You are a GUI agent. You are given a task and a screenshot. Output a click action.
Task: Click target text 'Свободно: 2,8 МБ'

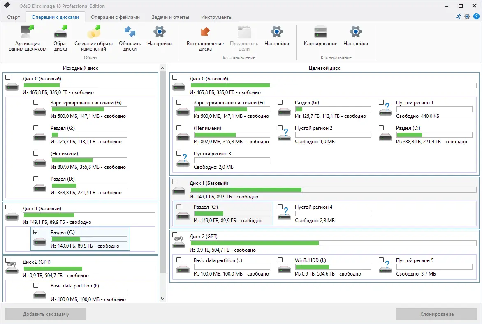point(315,221)
